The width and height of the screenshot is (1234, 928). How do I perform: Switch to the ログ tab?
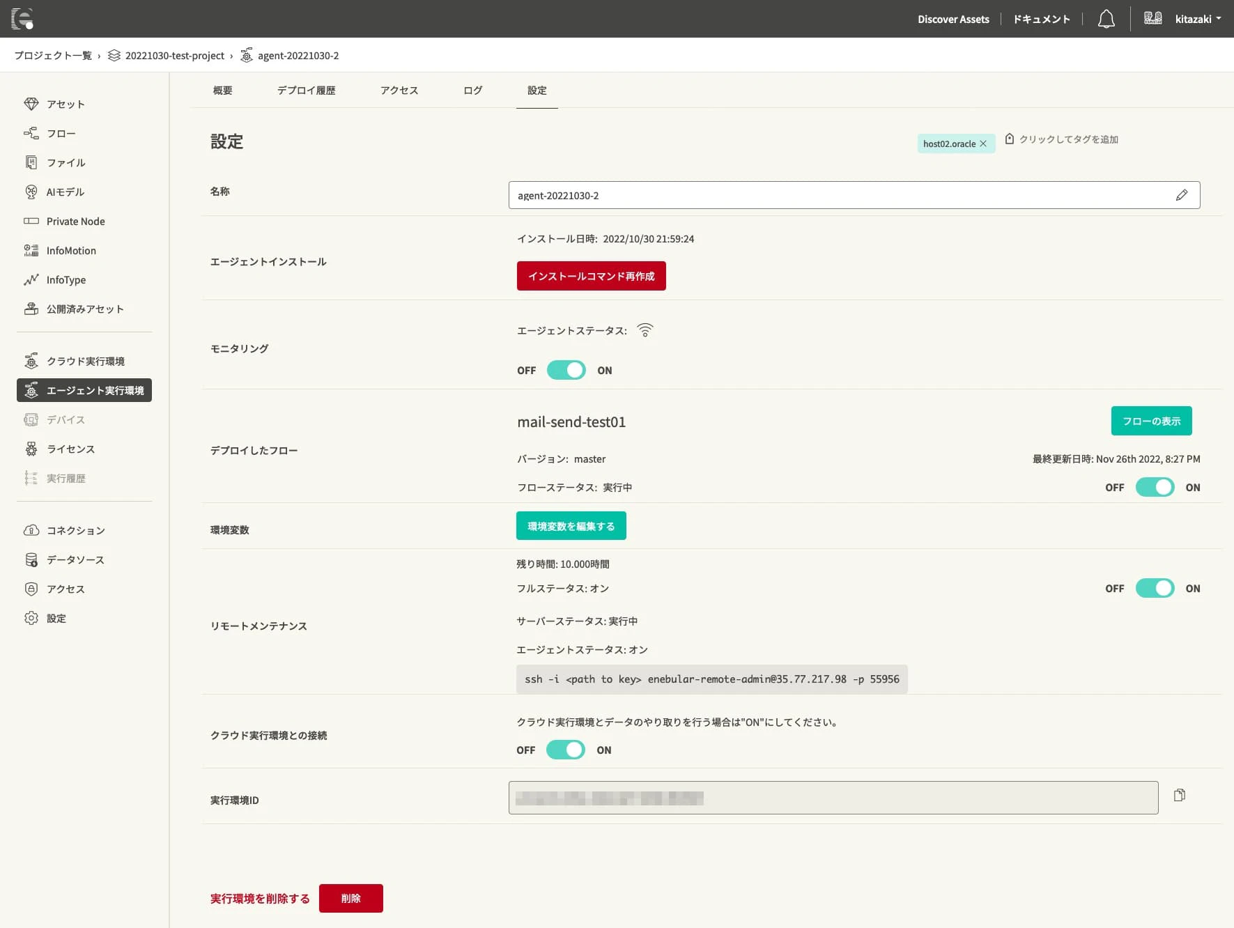473,91
